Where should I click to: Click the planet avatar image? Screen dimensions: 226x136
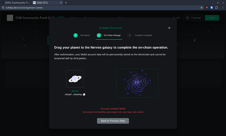75,79
